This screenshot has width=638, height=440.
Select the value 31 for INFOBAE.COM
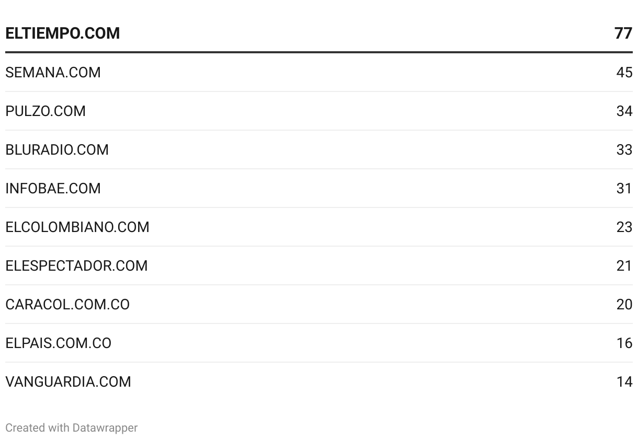pos(624,188)
